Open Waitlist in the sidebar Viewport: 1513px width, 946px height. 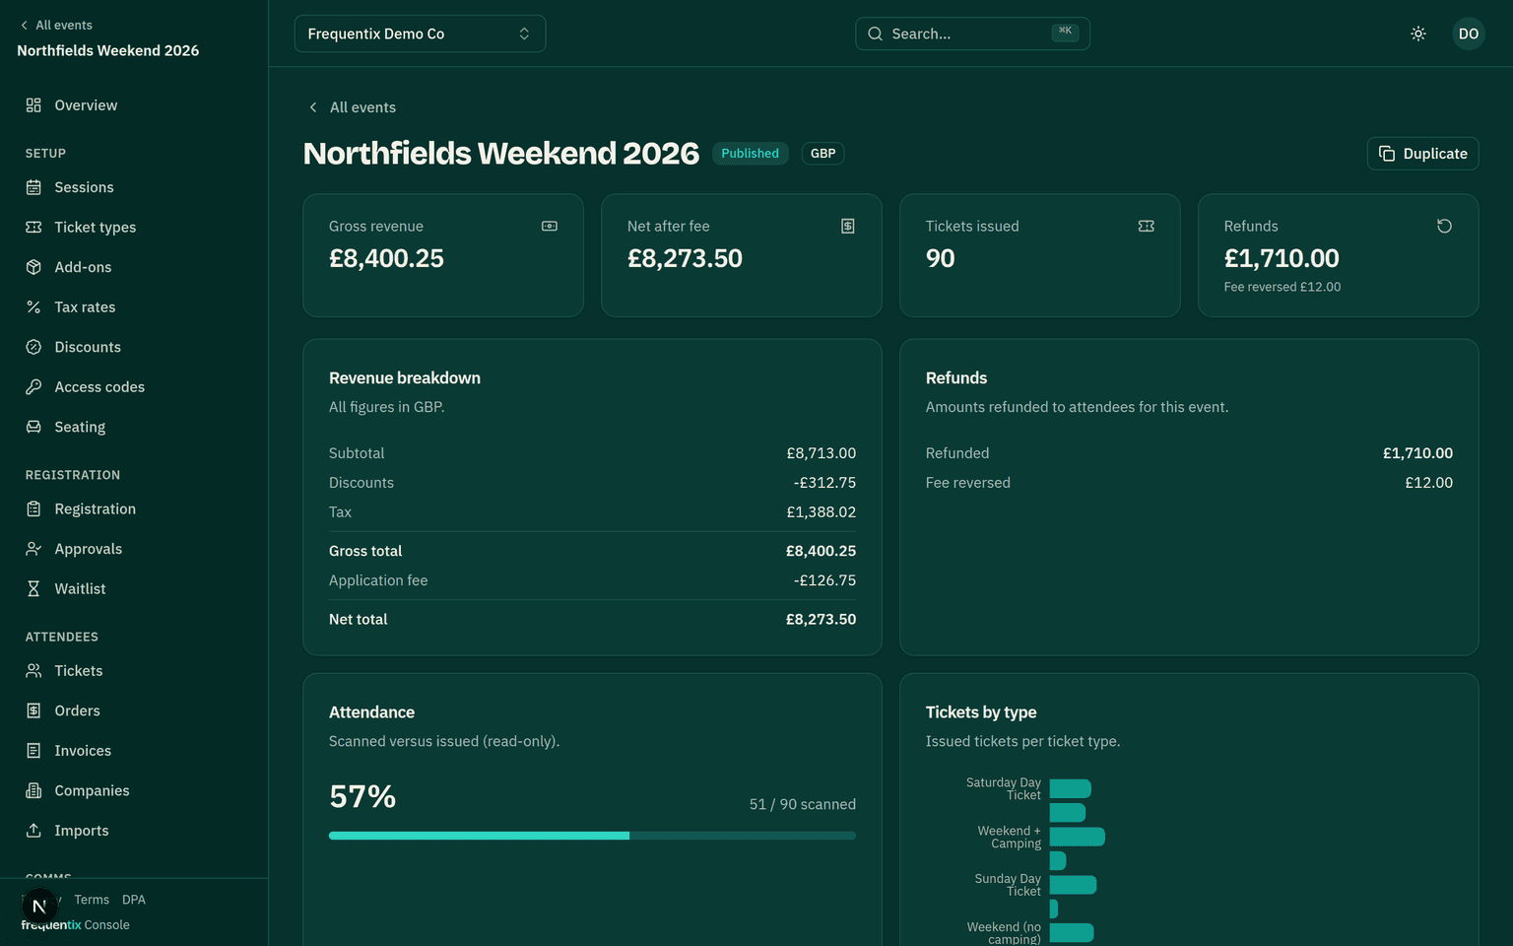coord(134,588)
